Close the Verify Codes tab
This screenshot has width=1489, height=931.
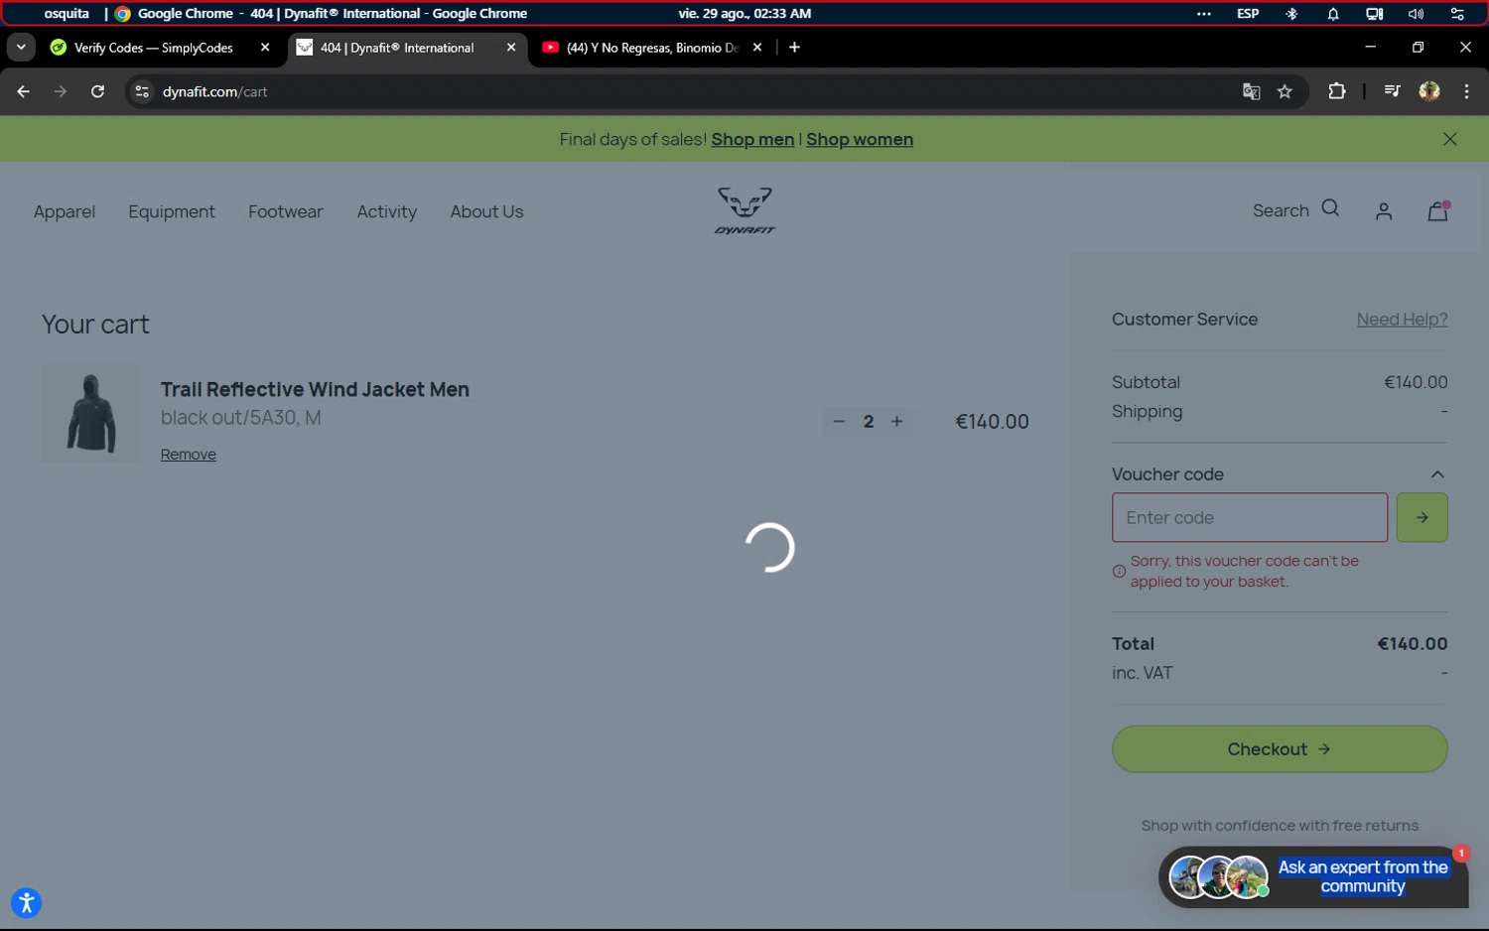pyautogui.click(x=265, y=48)
